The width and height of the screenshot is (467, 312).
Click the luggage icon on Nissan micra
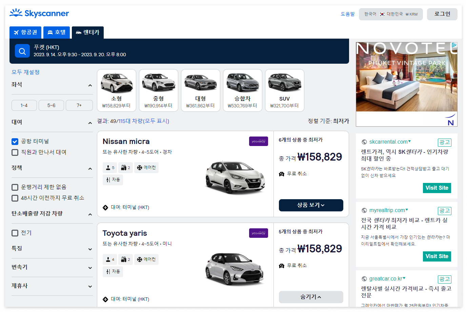pyautogui.click(x=124, y=168)
